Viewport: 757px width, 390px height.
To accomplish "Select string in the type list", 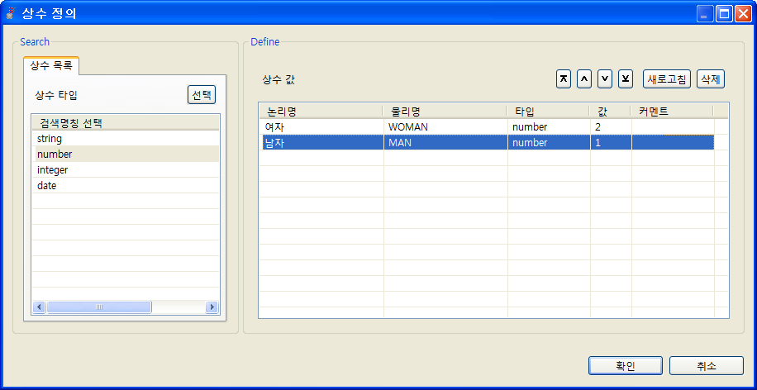I will 126,139.
